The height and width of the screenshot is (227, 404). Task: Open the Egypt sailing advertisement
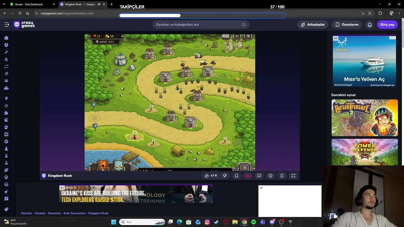(364, 61)
